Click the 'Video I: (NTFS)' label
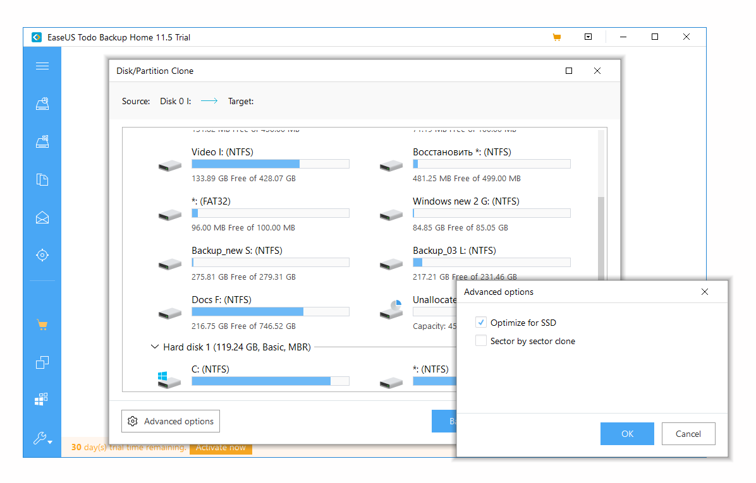This screenshot has width=756, height=483. [223, 152]
